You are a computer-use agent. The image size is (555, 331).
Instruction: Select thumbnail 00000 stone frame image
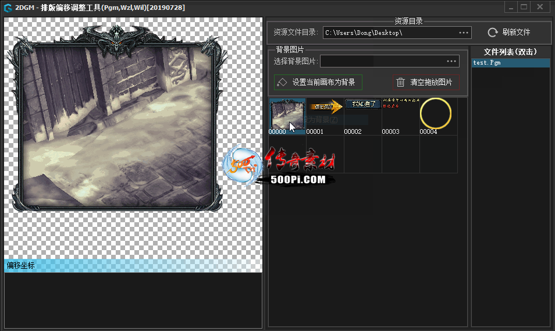click(x=287, y=116)
